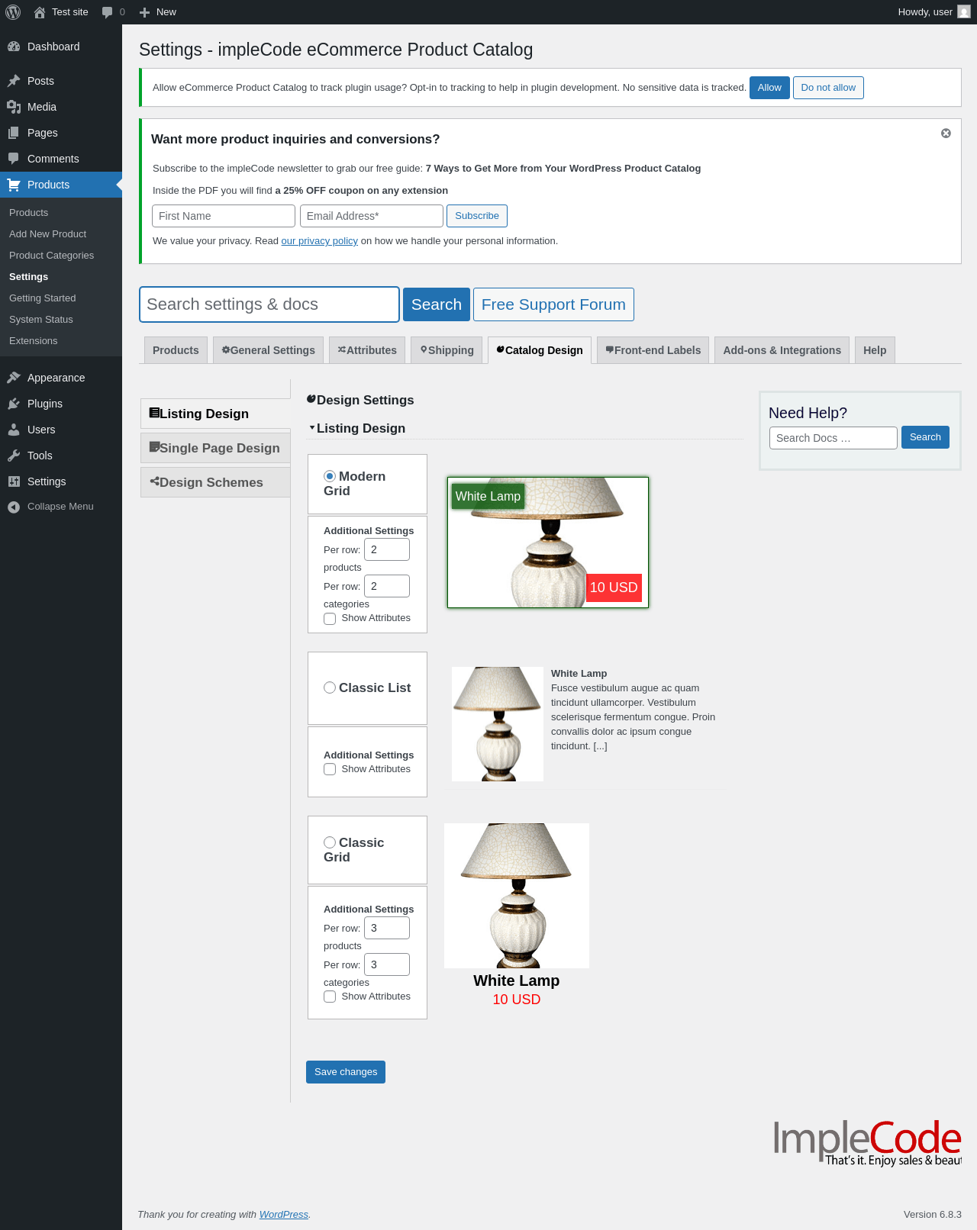The height and width of the screenshot is (1230, 977).
Task: Open Extensions submenu item
Action: [33, 341]
